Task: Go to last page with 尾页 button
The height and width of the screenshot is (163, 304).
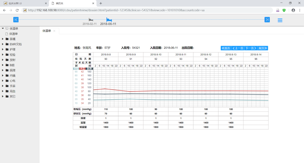Action: point(263,48)
